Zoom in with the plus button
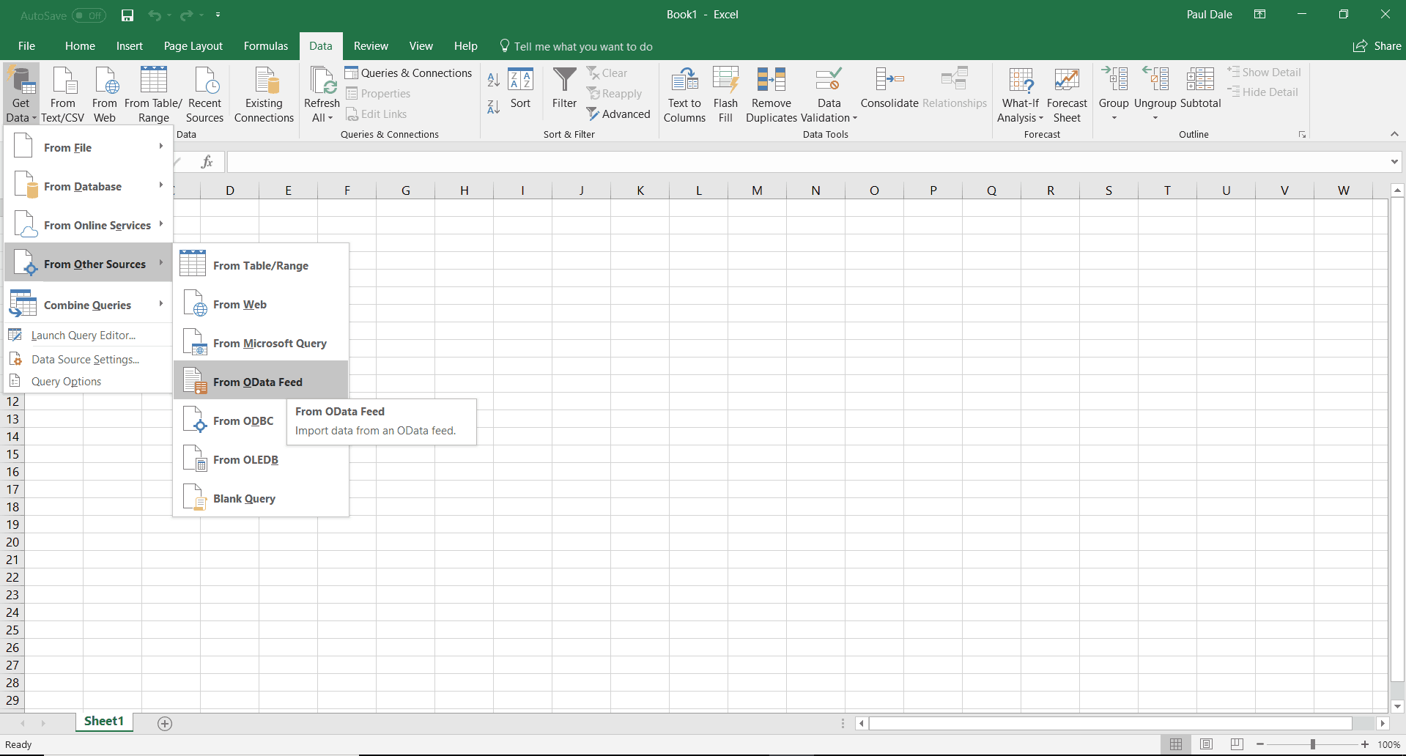Image resolution: width=1406 pixels, height=756 pixels. pos(1364,744)
